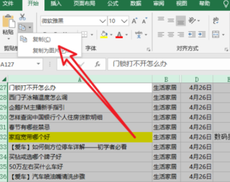Switch to the 页面布局 tab
This screenshot has width=230, height=182.
(x=84, y=3)
